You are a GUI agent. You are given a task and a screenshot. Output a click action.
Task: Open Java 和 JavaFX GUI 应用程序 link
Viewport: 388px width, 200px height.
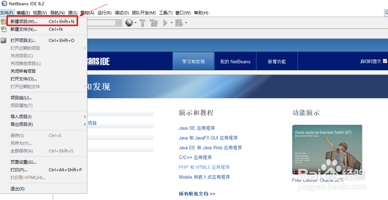coord(208,138)
